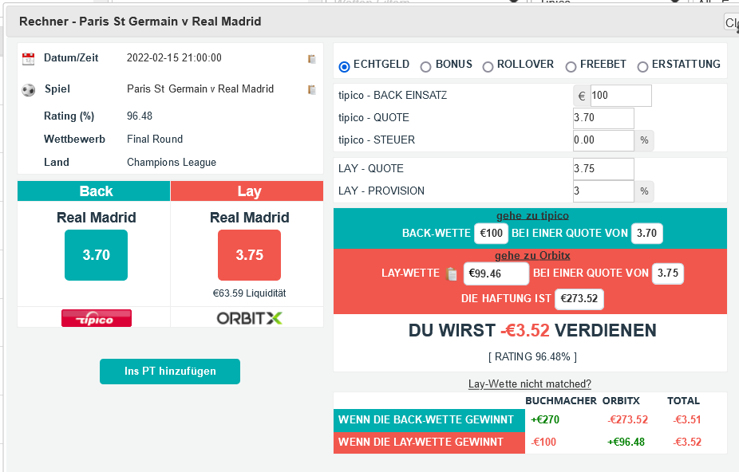This screenshot has width=739, height=472.
Task: Click the Lay odds 3.75 box
Action: [249, 255]
